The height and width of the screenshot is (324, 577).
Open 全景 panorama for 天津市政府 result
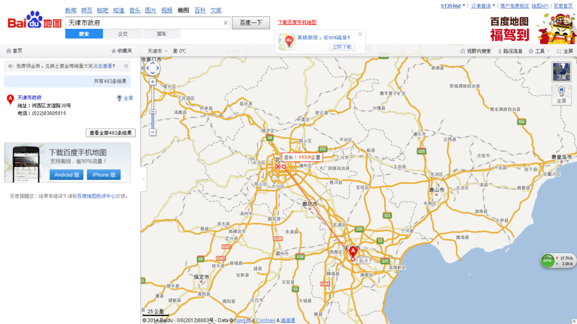click(x=125, y=98)
